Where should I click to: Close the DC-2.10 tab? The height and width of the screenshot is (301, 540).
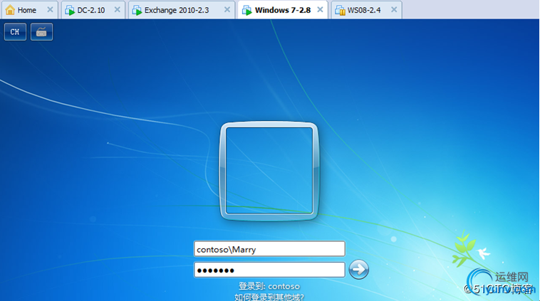tap(118, 10)
